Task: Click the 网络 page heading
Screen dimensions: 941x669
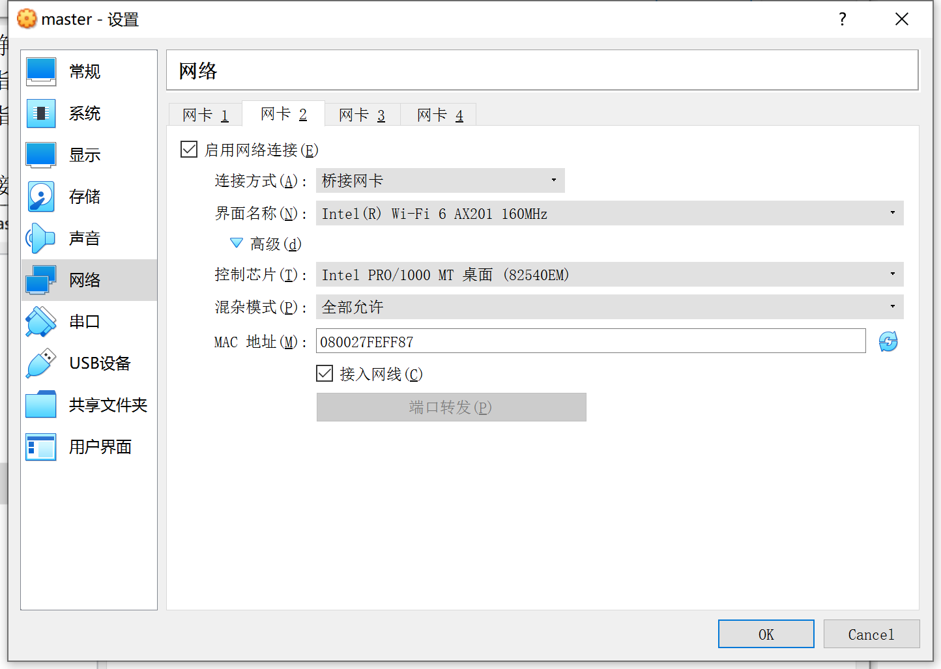Action: pyautogui.click(x=197, y=70)
